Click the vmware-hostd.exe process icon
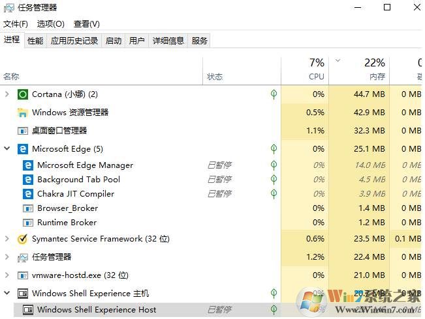 click(x=23, y=275)
